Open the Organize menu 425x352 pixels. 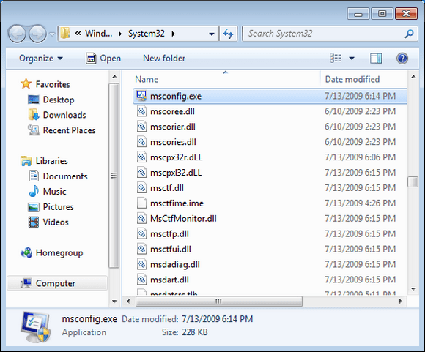(x=41, y=59)
